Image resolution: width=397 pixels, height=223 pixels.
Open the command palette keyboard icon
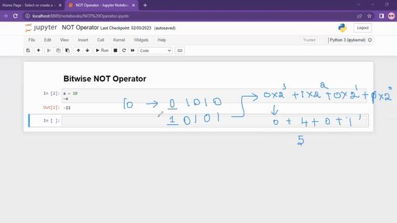(180, 51)
